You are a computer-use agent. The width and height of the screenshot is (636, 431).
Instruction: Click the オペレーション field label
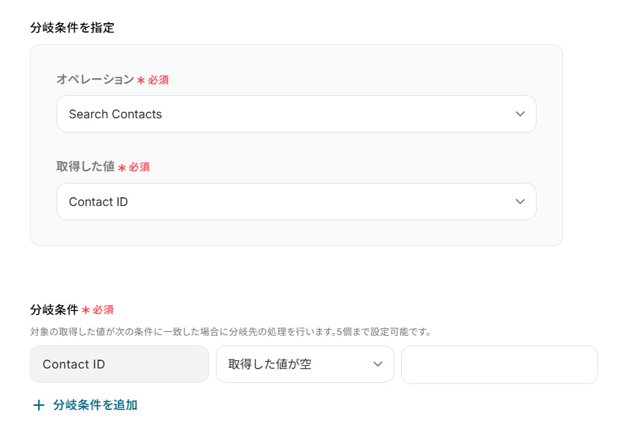[x=95, y=80]
